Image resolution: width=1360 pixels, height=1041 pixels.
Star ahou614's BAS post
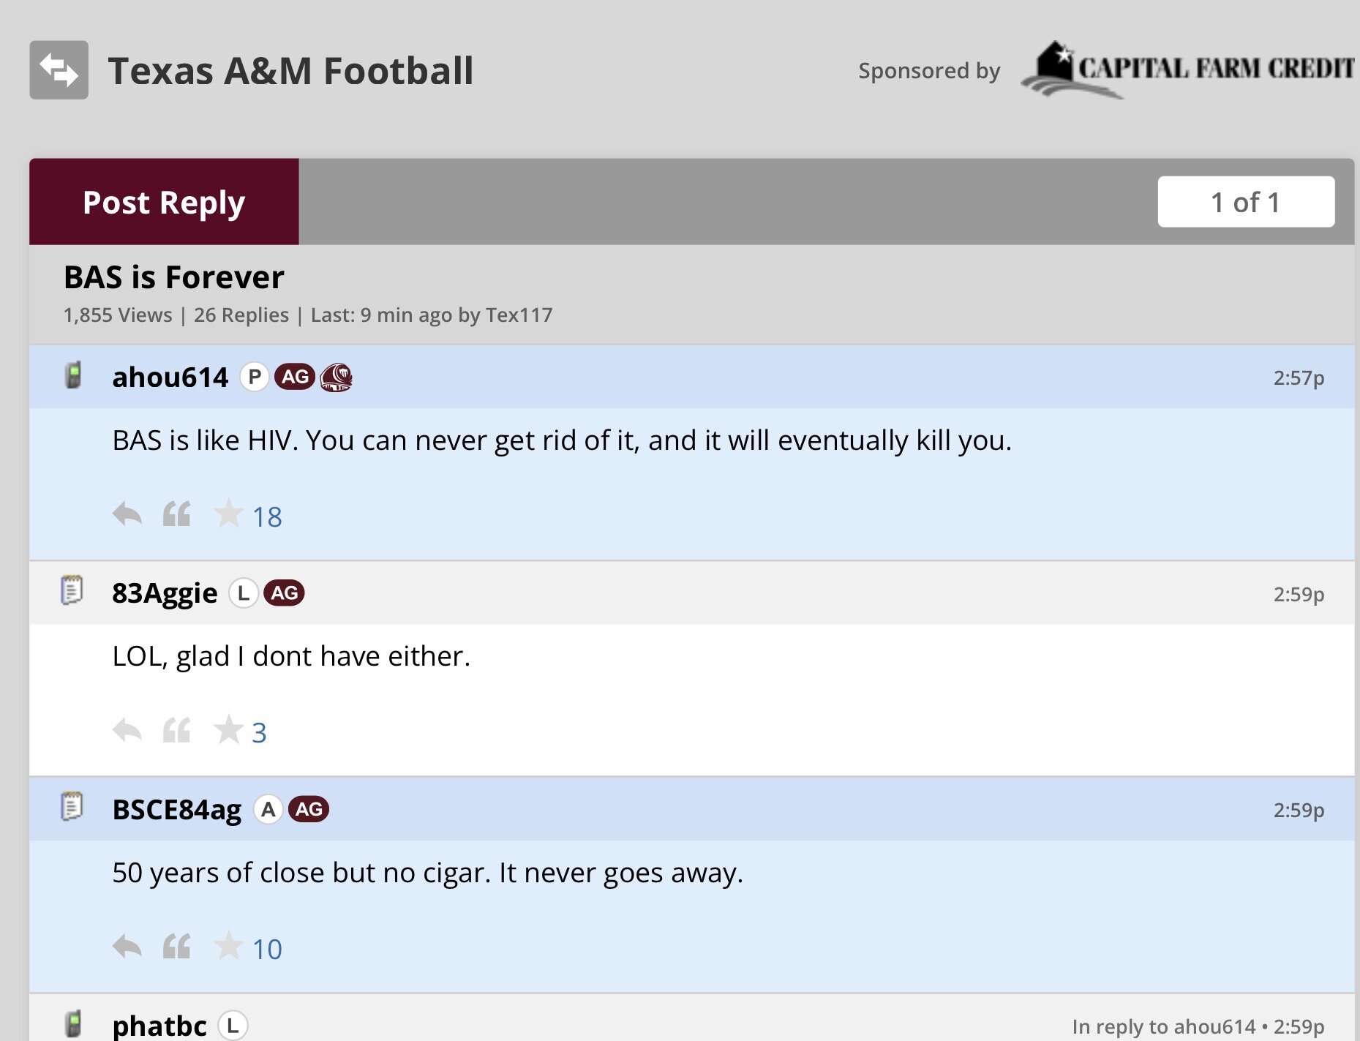(228, 514)
